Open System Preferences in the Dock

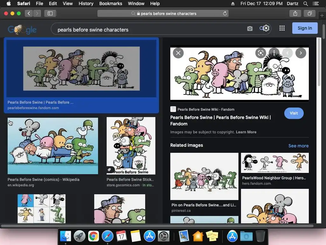click(x=164, y=236)
